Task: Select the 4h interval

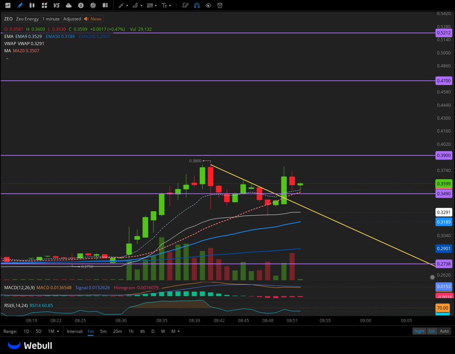Action: [142, 331]
